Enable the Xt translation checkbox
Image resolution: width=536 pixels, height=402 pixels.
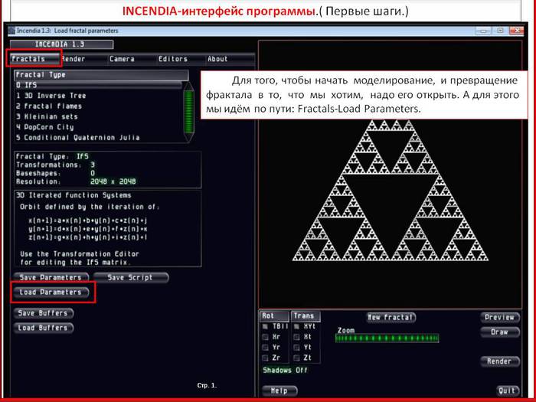click(x=297, y=337)
